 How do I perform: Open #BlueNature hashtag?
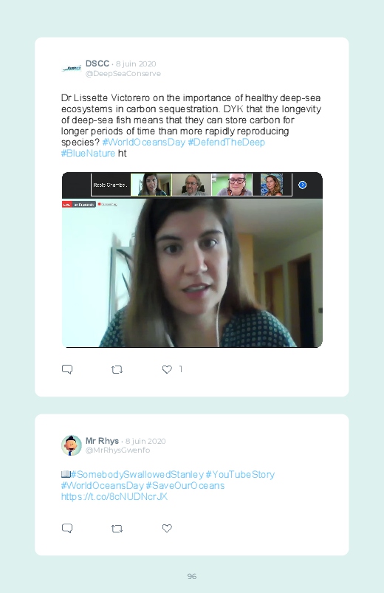88,153
